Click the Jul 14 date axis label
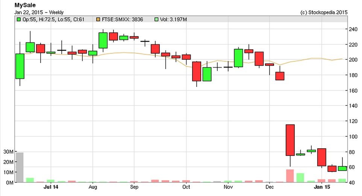This screenshot has width=362, height=196. pyautogui.click(x=51, y=186)
